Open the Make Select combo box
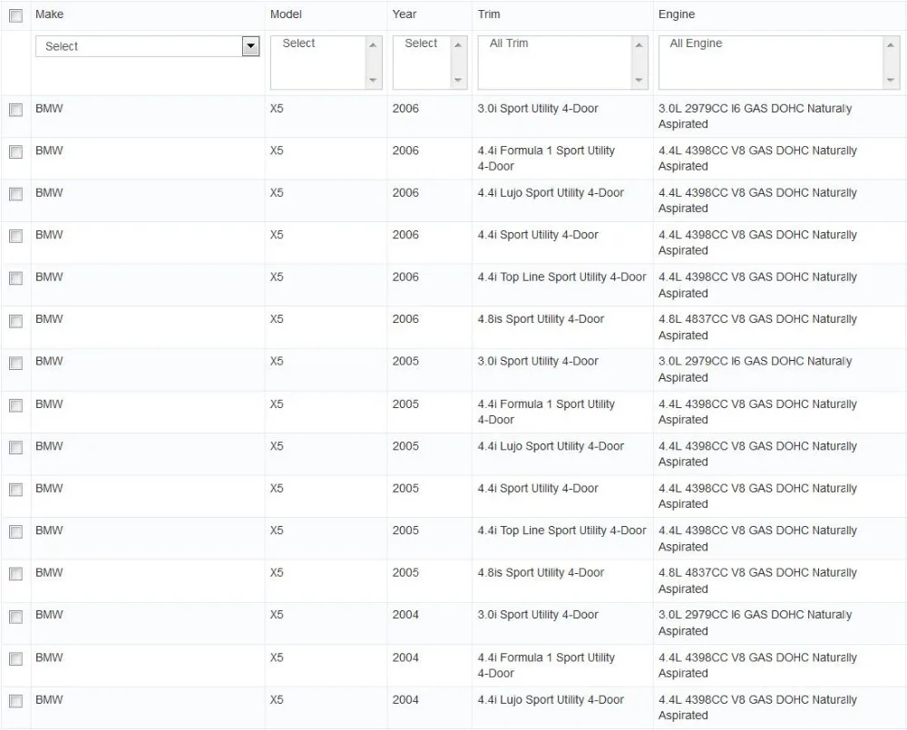Image resolution: width=907 pixels, height=730 pixels. pyautogui.click(x=148, y=46)
